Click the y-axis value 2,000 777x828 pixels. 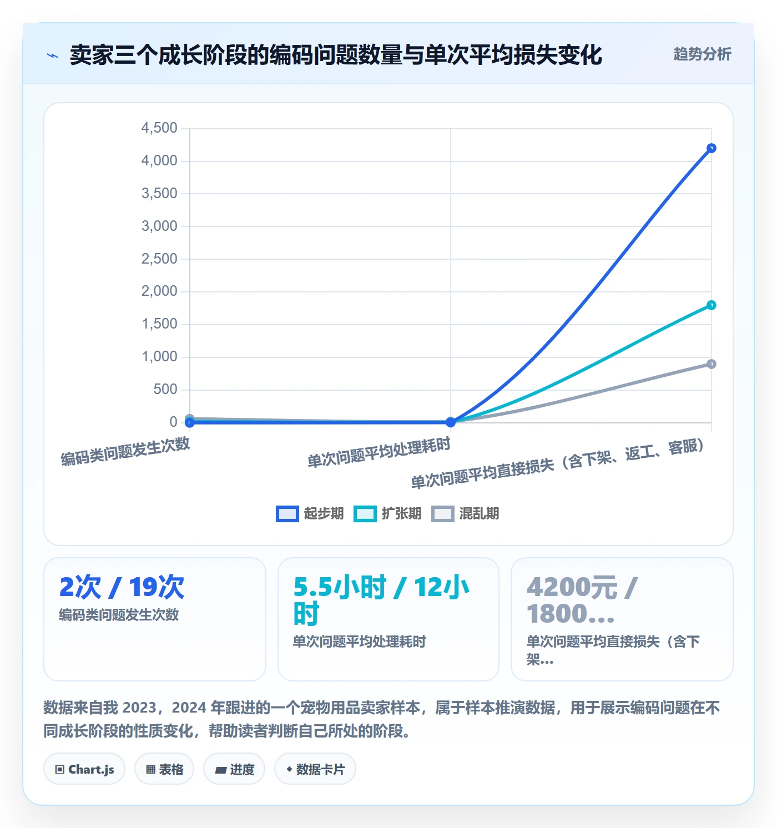pos(159,291)
